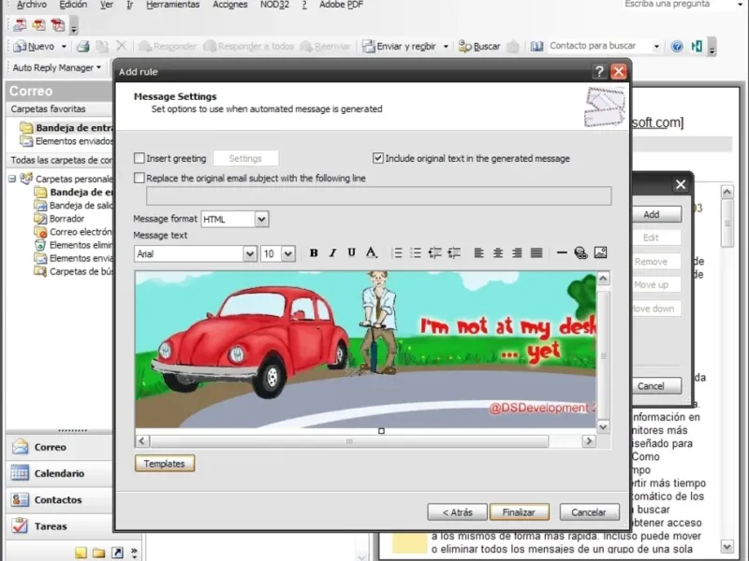The image size is (749, 561).
Task: Open the font color picker
Action: [x=372, y=253]
